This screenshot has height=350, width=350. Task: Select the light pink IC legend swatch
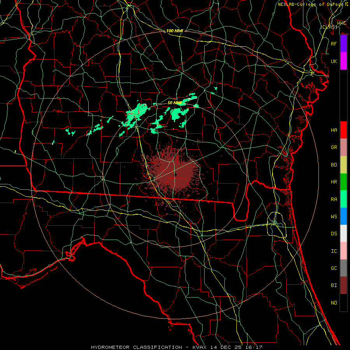[343, 251]
